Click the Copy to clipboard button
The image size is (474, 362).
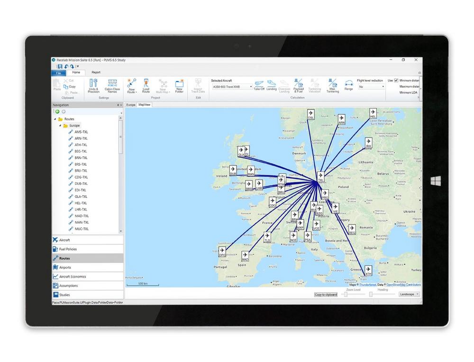[x=326, y=295]
